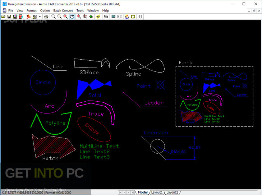Screen dimensions: 262x195
Task: Open the Layers stack icon
Action: click(x=106, y=17)
